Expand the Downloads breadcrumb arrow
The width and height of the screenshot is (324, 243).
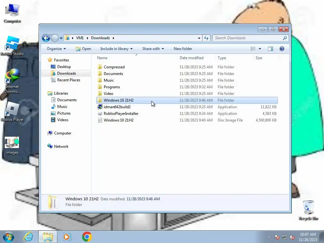point(114,38)
